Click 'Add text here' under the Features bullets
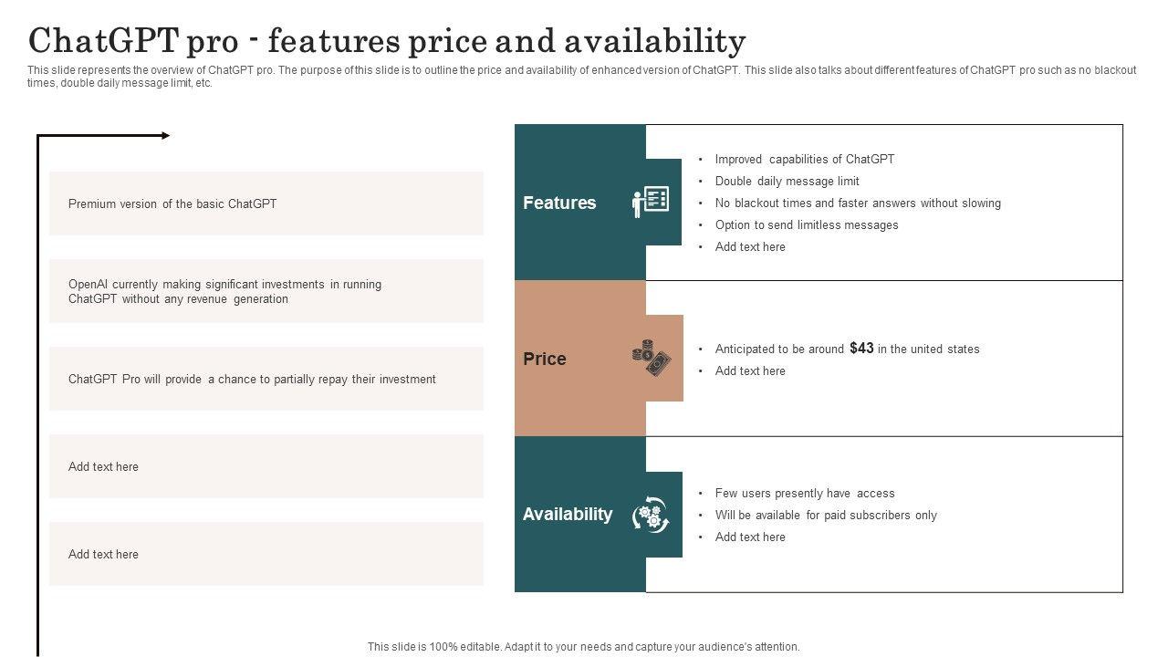This screenshot has height=657, width=1168. [x=750, y=246]
